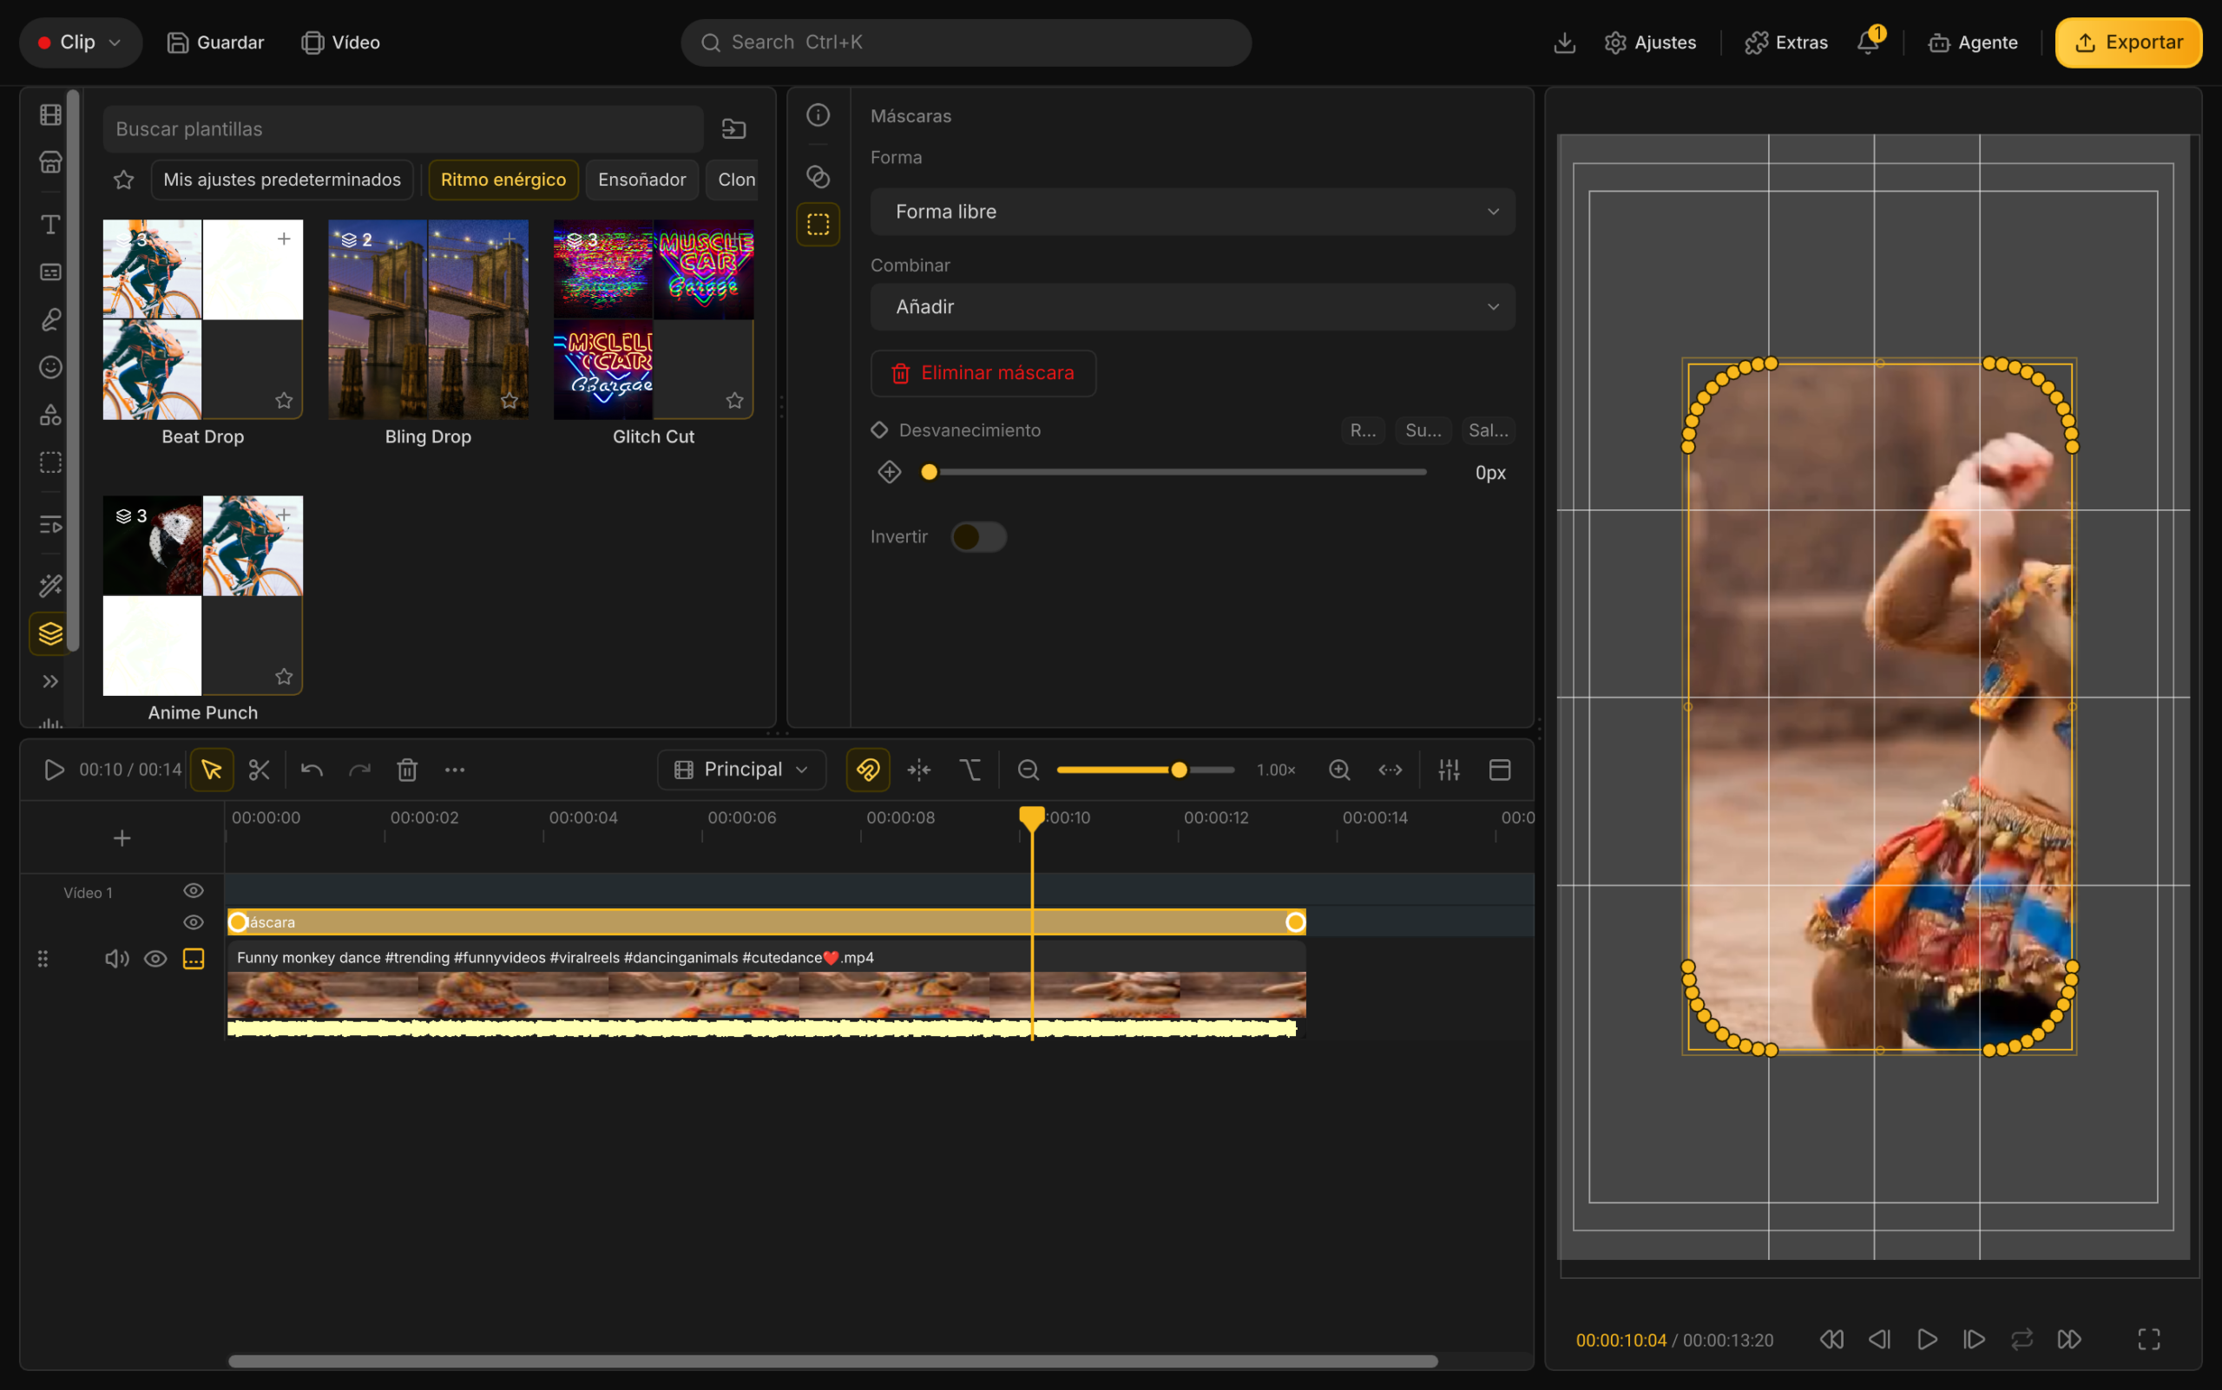This screenshot has width=2222, height=1390.
Task: Open the Principal sequence dropdown
Action: tap(741, 770)
